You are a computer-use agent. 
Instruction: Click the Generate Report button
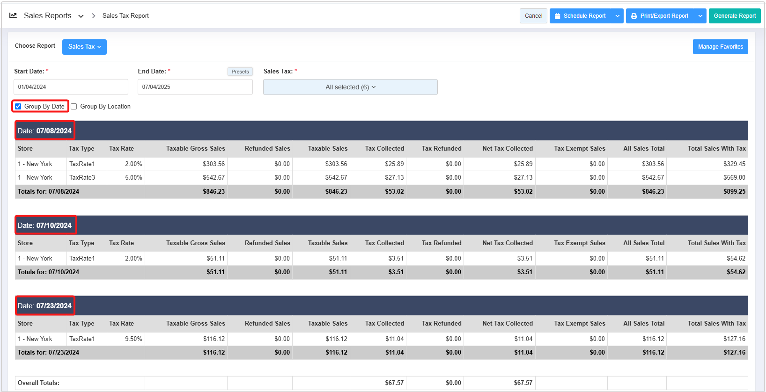click(x=734, y=16)
